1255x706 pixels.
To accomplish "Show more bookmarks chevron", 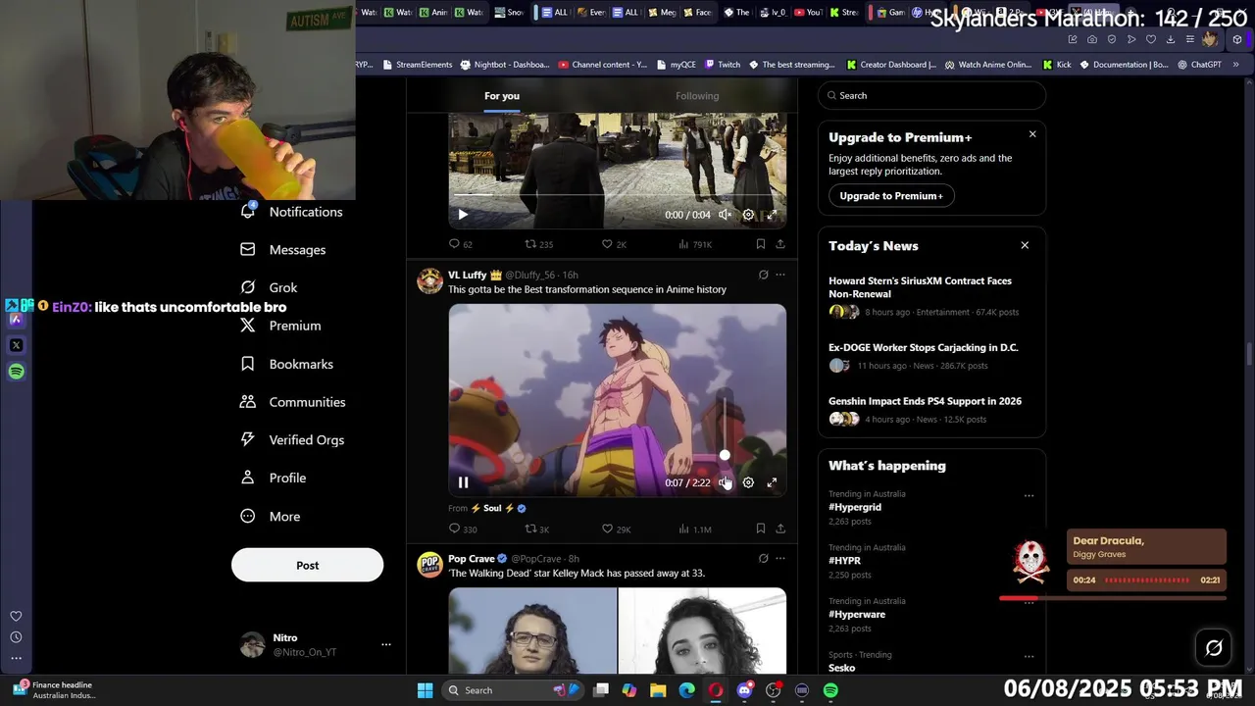I will click(1235, 65).
